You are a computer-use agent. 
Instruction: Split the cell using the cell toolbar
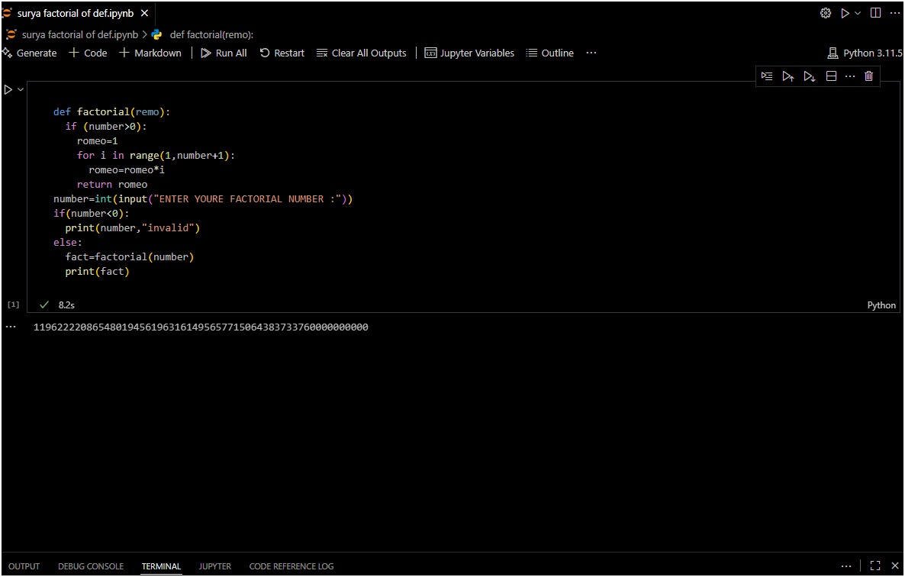pos(832,76)
